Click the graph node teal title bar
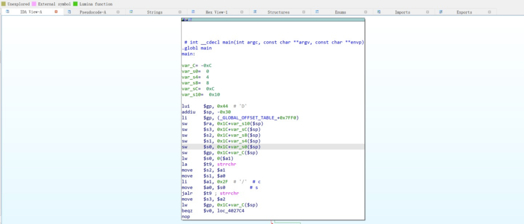524x224 pixels. (x=273, y=20)
